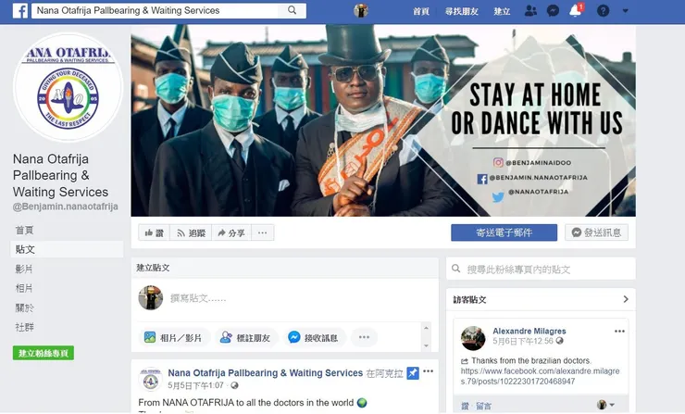Screen dimensions: 685x414
Task: Open the Nana Otafrija page profile picture
Action: pyautogui.click(x=68, y=87)
